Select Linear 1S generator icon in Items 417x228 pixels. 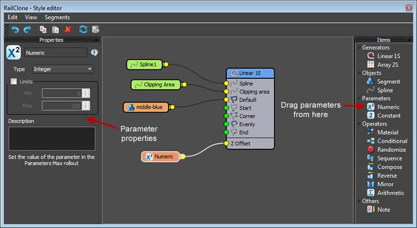(x=370, y=55)
